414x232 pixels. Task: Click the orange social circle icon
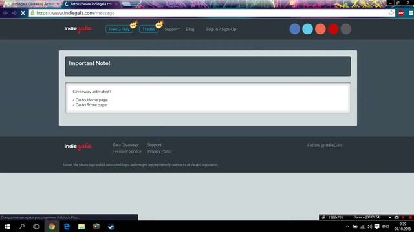(x=320, y=29)
